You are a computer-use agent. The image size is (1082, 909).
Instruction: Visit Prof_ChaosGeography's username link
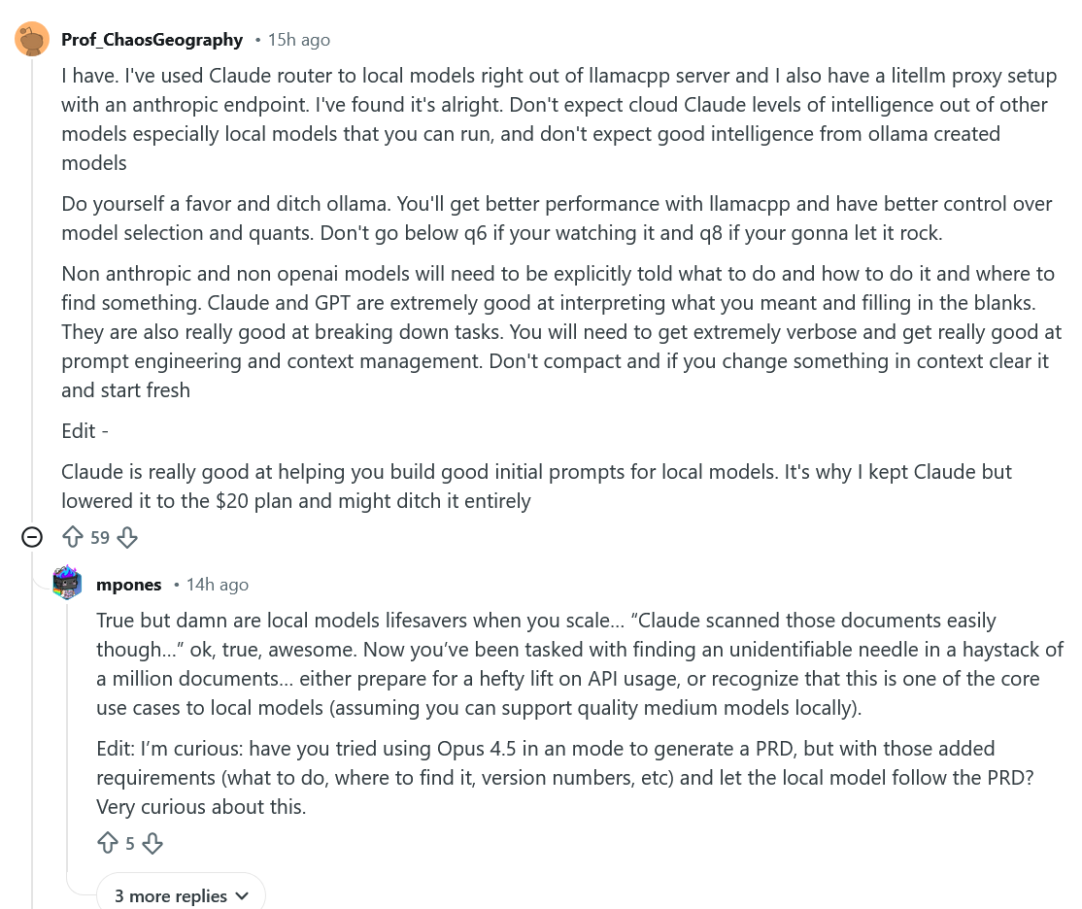pyautogui.click(x=152, y=39)
